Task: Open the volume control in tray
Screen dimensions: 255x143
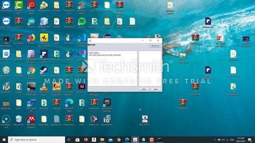Action: tap(223, 139)
